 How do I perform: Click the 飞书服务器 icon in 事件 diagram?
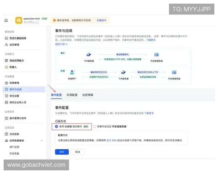pos(89,54)
